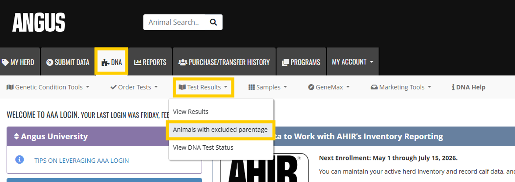Click the ANGUS logo
This screenshot has width=515, height=182.
click(x=39, y=23)
